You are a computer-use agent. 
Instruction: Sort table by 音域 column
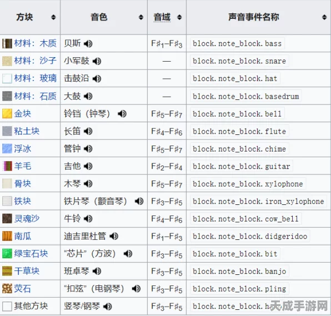pyautogui.click(x=179, y=17)
